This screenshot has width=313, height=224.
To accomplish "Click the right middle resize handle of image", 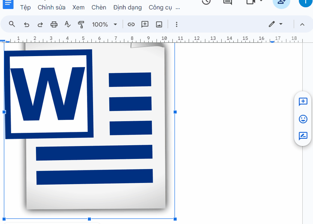I will click(x=175, y=112).
